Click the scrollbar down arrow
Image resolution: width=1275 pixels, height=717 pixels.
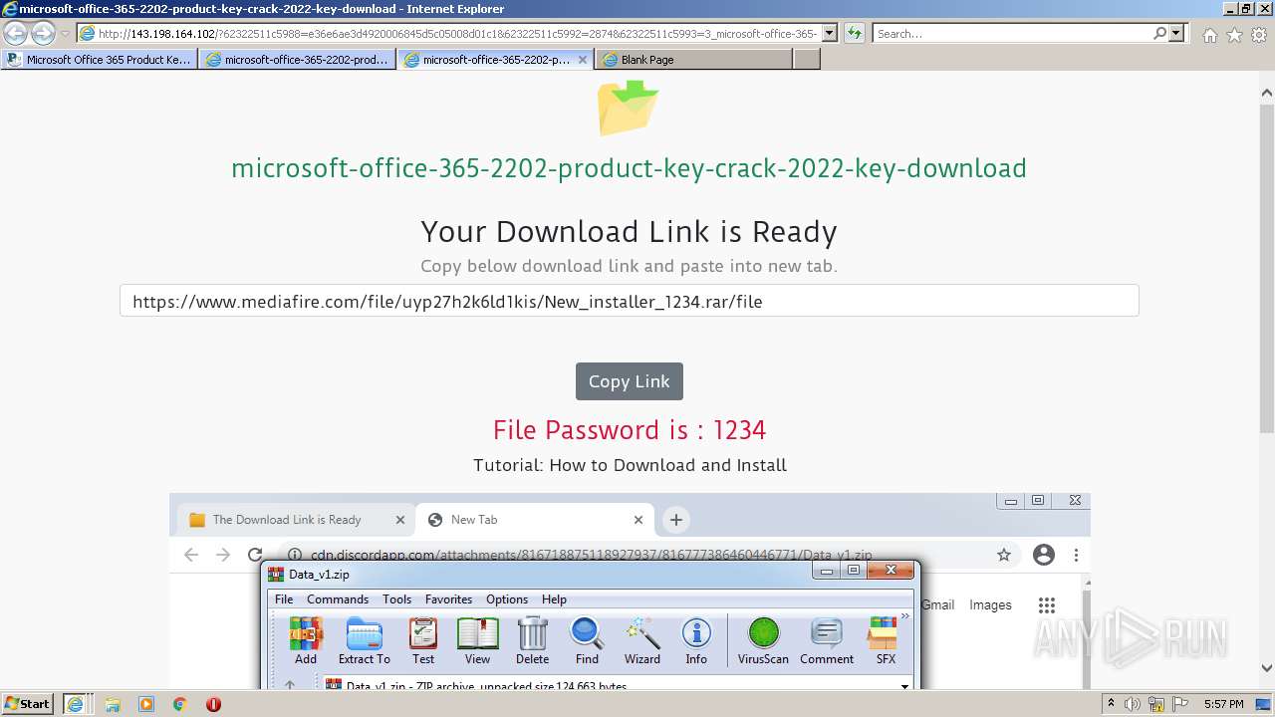[x=1266, y=669]
